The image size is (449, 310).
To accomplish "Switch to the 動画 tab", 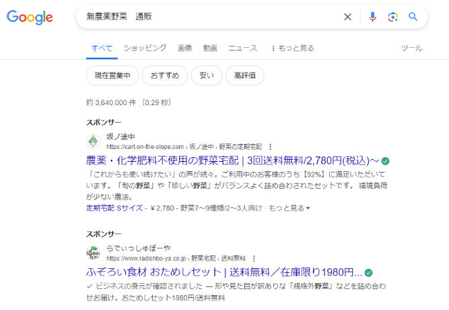I will 210,48.
